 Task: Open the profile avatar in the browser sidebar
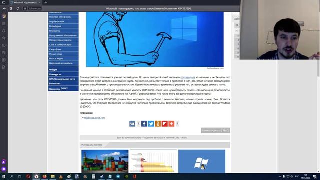[x=4, y=16]
